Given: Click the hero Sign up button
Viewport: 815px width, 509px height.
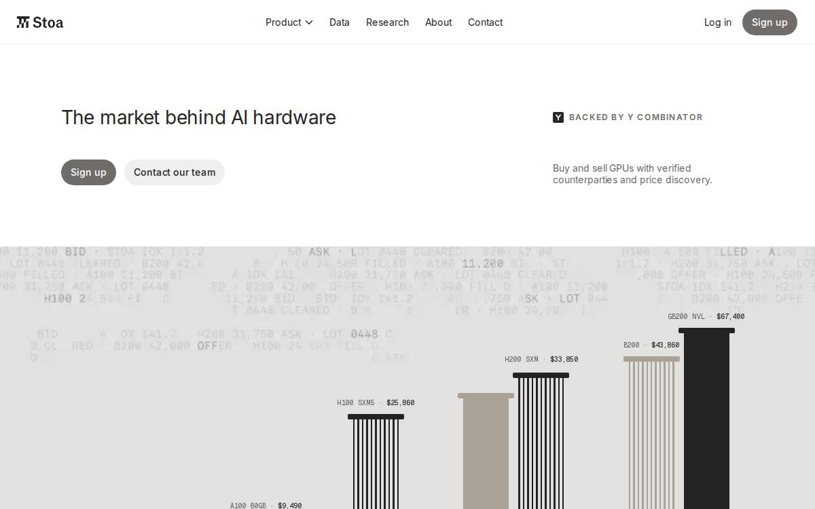Looking at the screenshot, I should (x=88, y=172).
